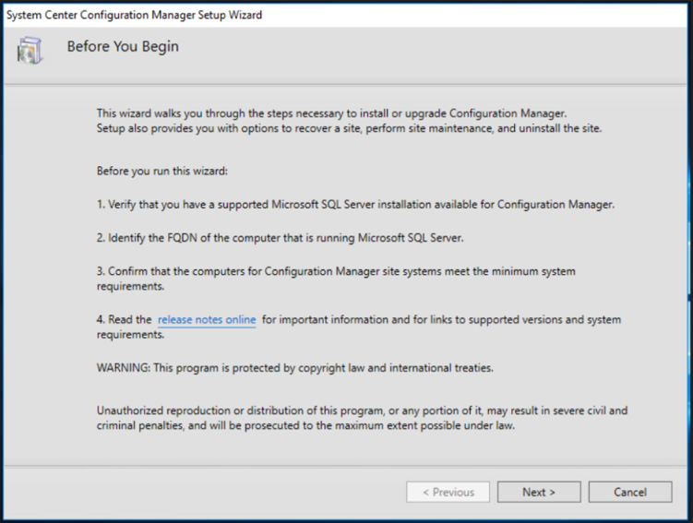
Task: Click the Next button
Action: pos(539,492)
